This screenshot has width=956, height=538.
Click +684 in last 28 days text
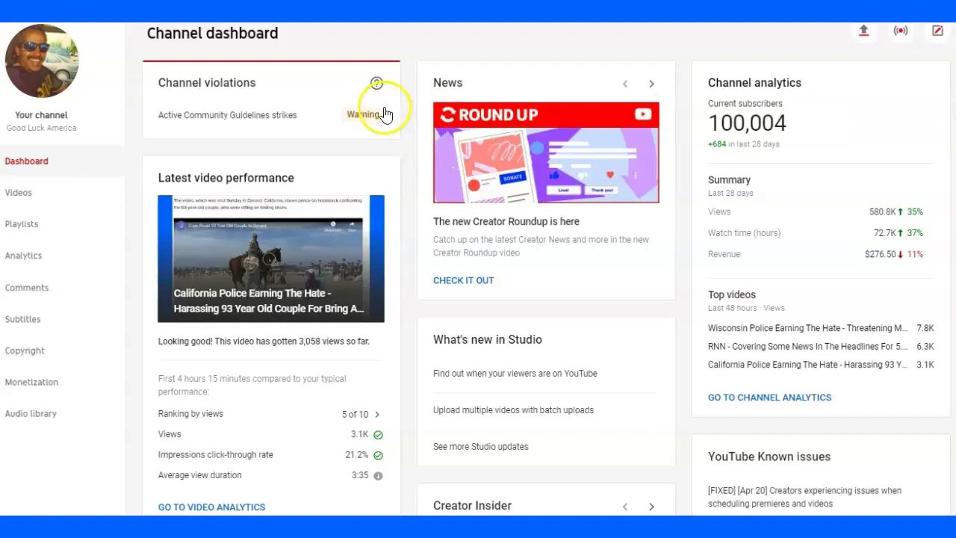[744, 144]
